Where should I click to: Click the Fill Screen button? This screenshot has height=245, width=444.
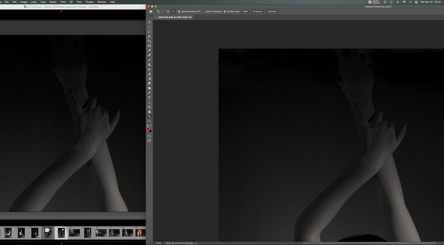click(272, 12)
